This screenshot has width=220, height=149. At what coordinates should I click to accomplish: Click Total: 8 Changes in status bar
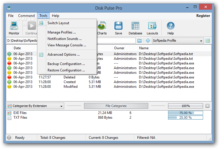(x=53, y=138)
